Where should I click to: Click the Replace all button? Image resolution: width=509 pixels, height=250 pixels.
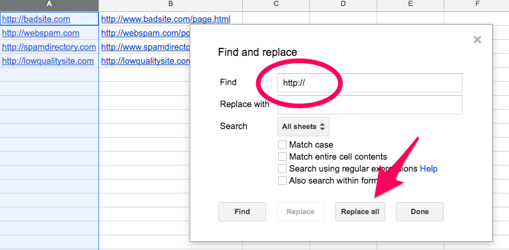tap(360, 211)
